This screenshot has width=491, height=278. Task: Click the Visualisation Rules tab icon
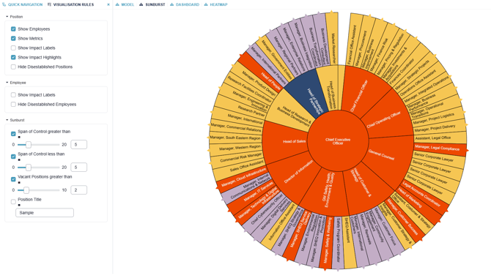(x=49, y=4)
